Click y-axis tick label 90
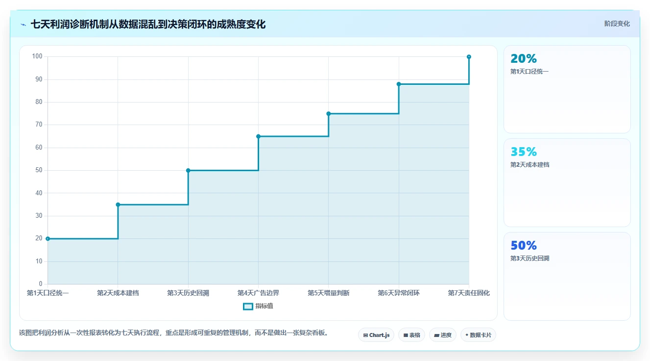 pyautogui.click(x=39, y=79)
